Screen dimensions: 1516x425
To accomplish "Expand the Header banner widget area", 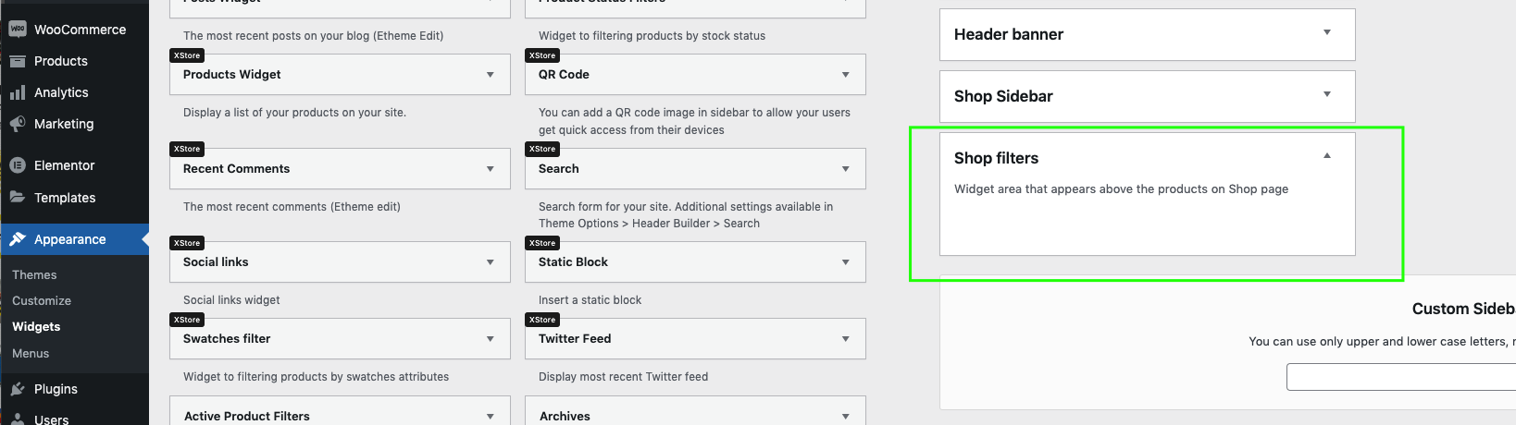I will pyautogui.click(x=1327, y=32).
